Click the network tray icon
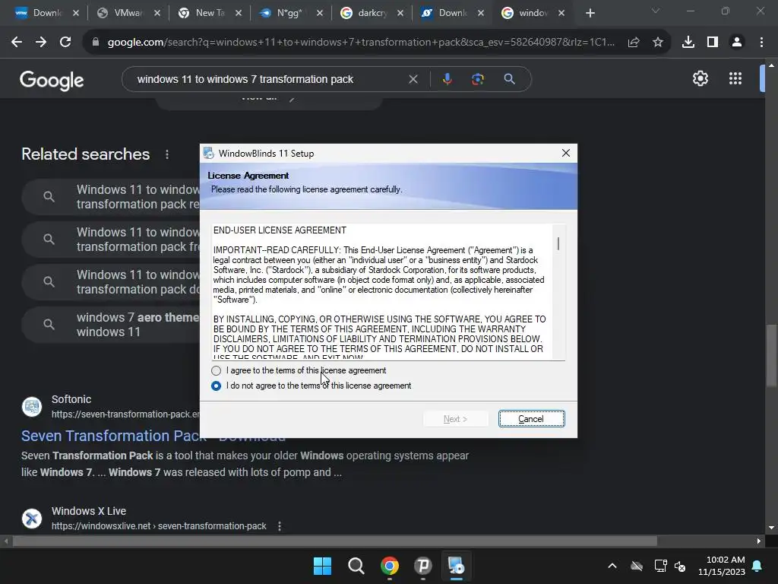This screenshot has height=584, width=778. (660, 566)
